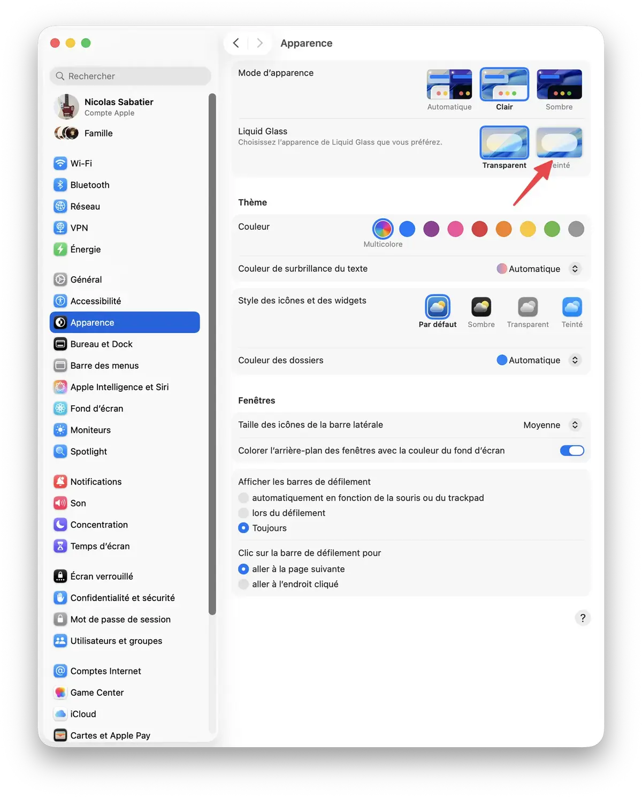Choose the purple theme color swatch
Screen dimensions: 642x797
click(x=431, y=229)
